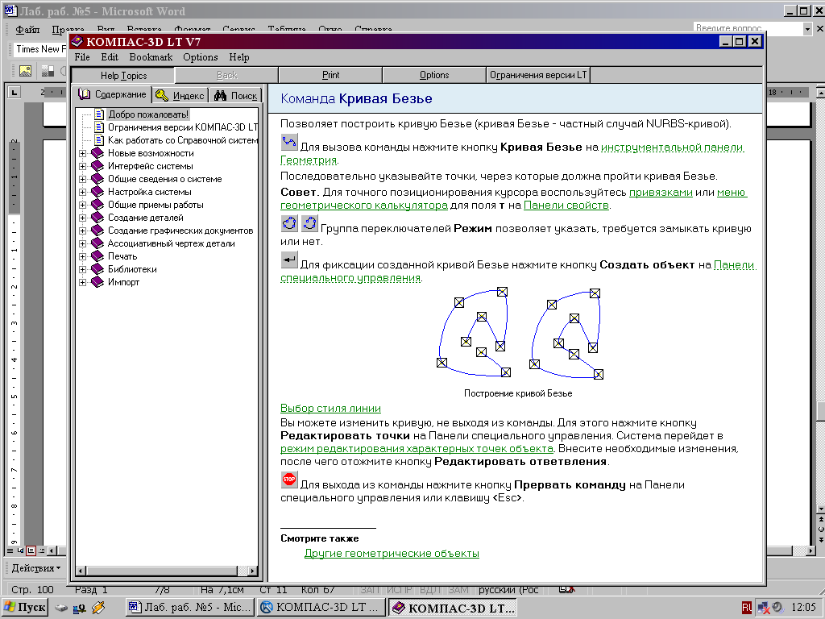Switch to the Поиск tab
The height and width of the screenshot is (619, 825).
(236, 95)
